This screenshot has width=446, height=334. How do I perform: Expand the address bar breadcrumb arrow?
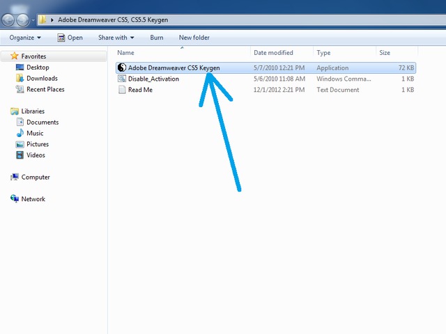pyautogui.click(x=52, y=20)
